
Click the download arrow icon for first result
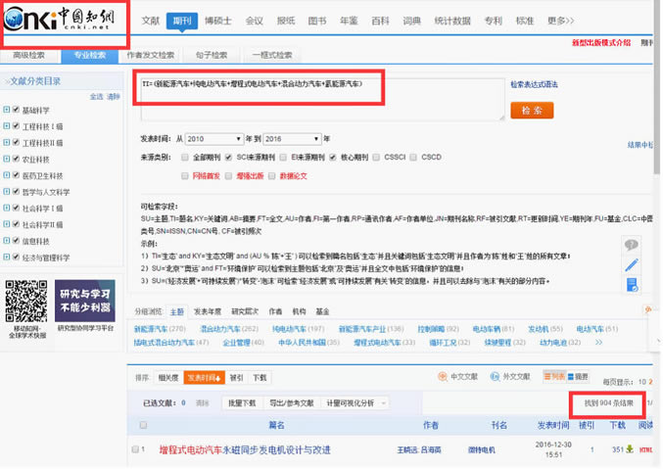(630, 449)
